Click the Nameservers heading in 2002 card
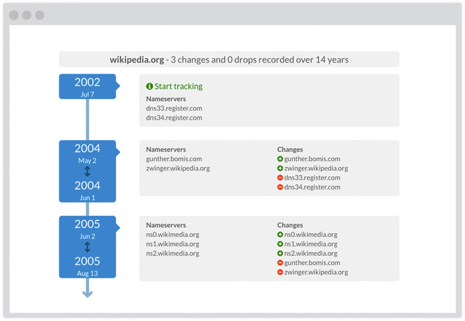Viewport: 465px width, 321px height. (x=166, y=99)
